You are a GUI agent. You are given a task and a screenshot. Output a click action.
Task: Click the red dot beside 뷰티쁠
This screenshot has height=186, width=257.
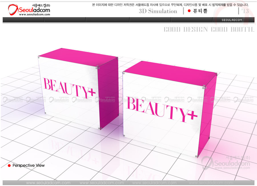tap(189, 11)
